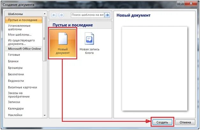200x130 pixels.
Task: Focus the Поиск шаблона search field
Action: (87, 15)
